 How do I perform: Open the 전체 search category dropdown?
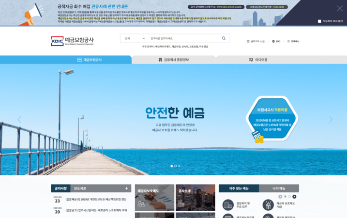(x=135, y=39)
